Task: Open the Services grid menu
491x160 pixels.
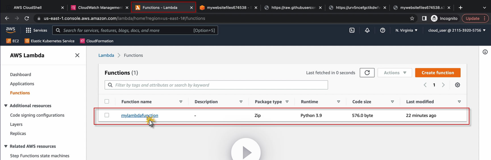Action: pyautogui.click(x=36, y=30)
